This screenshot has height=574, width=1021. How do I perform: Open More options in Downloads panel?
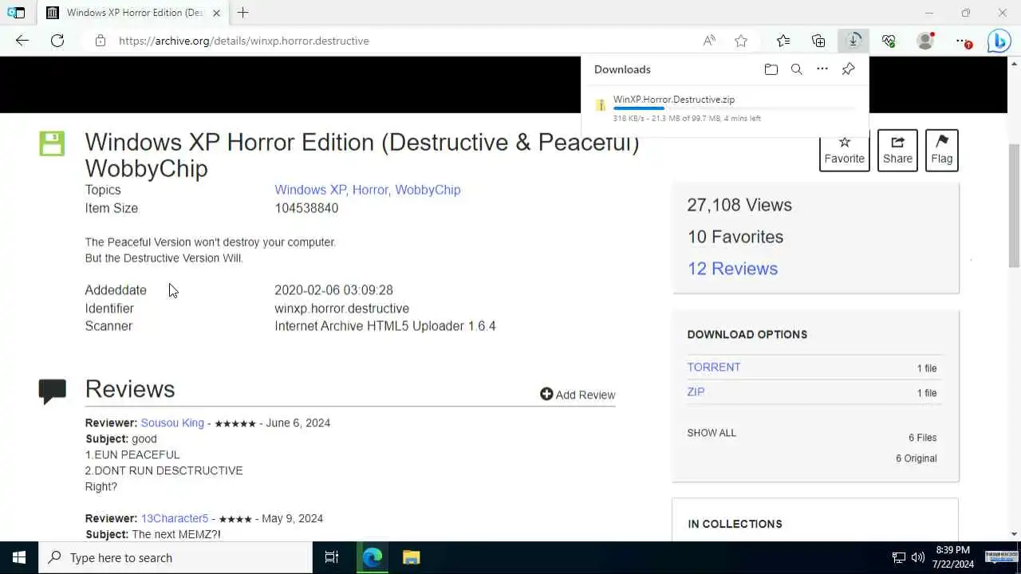(x=822, y=69)
